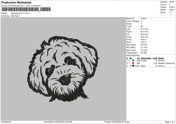Click 'Wilcom' brand in the Purple row
This screenshot has width=176, height=124.
(162, 61)
